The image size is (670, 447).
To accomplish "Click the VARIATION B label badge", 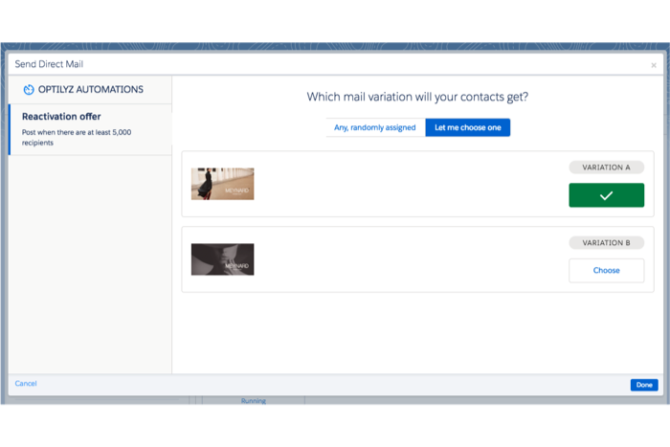I will [606, 243].
